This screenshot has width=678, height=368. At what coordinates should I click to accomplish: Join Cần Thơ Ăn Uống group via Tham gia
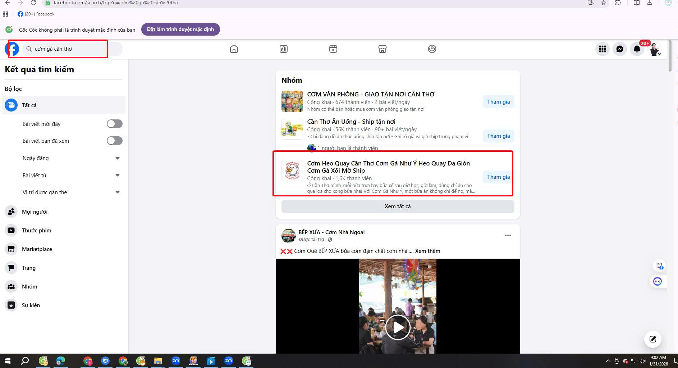point(498,136)
